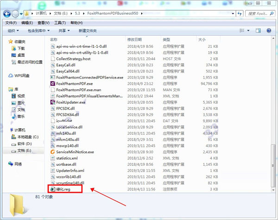Select the EasyCall.dll file icon
Screen dimensions: 278x220
53,65
